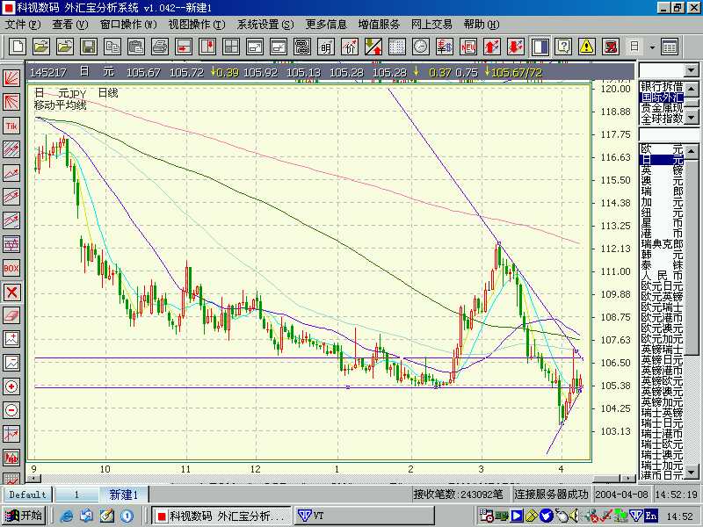Click the clock toolbar icon
The width and height of the screenshot is (703, 527).
[421, 47]
